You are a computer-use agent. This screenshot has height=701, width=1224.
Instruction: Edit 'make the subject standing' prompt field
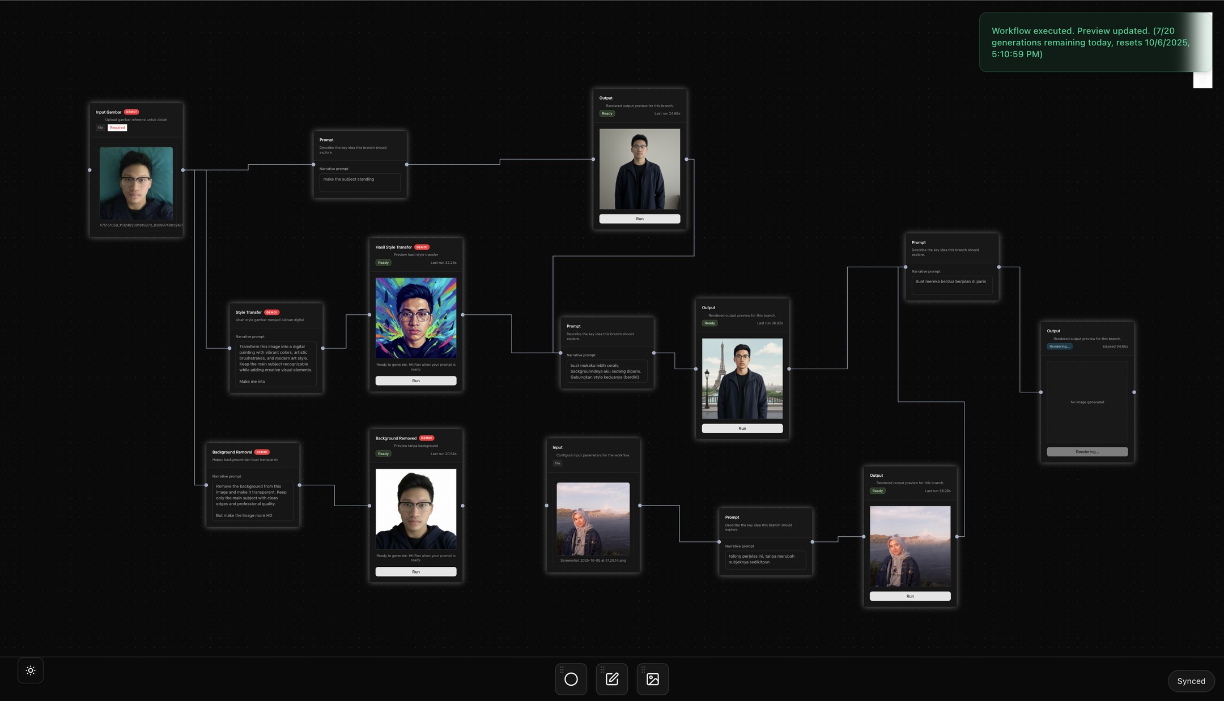click(359, 182)
